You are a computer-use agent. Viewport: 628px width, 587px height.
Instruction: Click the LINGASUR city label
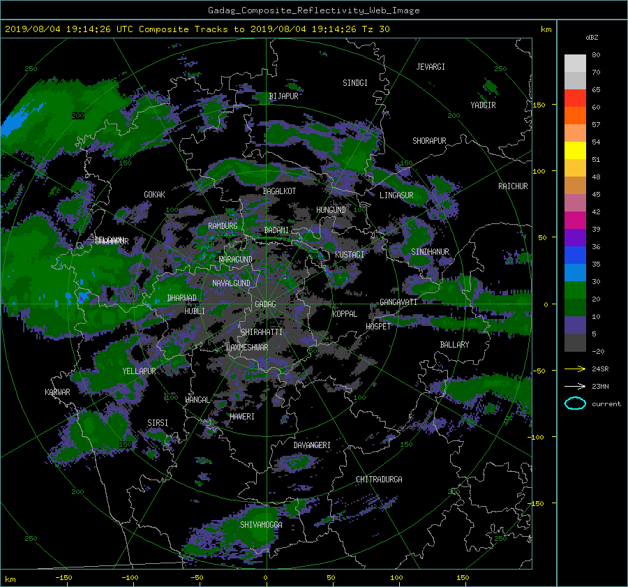pyautogui.click(x=396, y=195)
